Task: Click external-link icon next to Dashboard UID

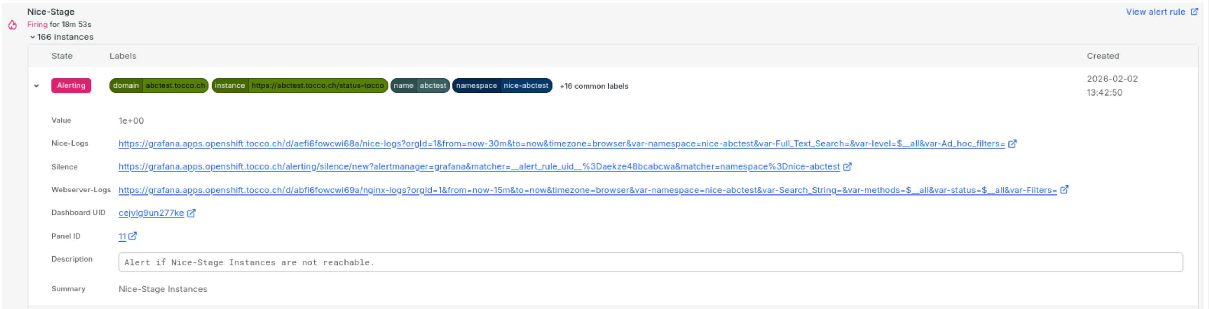Action: click(191, 213)
